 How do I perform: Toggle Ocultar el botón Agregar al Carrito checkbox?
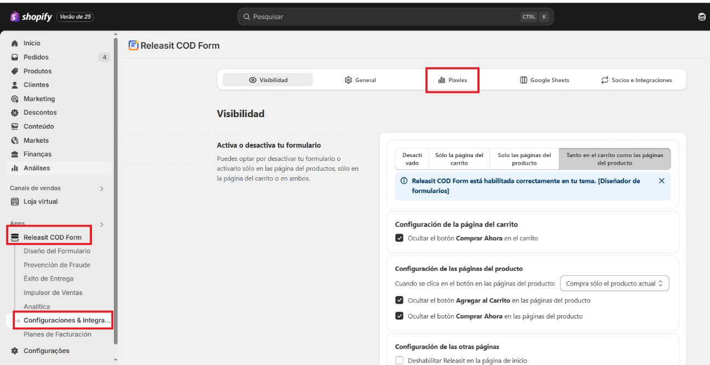tap(399, 300)
